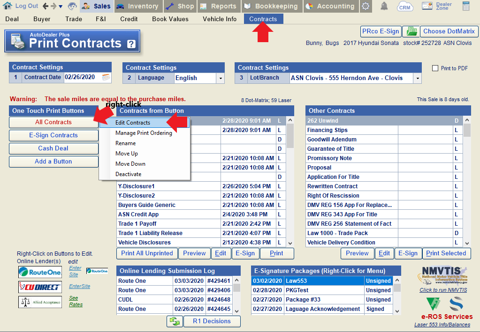Click the green folder icon beside PRco E-Sign

(x=411, y=31)
